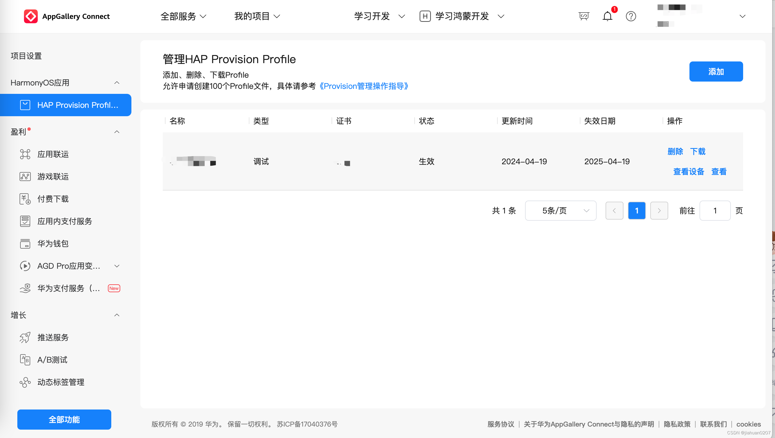Click the 查看 link in profile row
This screenshot has height=438, width=775.
tap(719, 172)
